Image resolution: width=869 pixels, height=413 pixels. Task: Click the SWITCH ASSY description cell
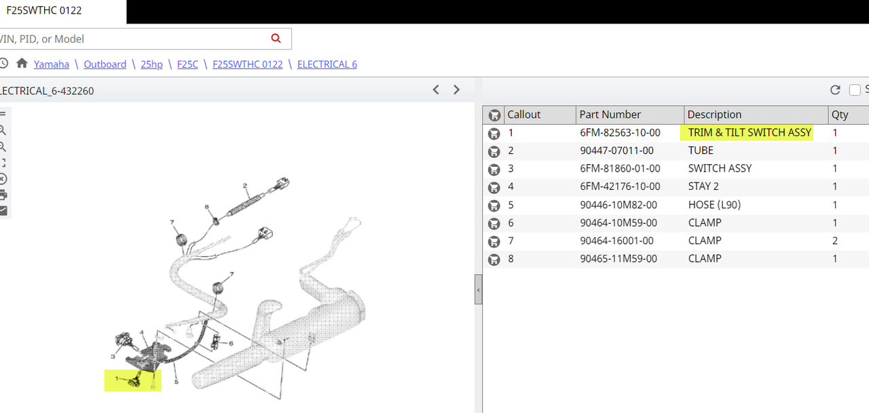tap(720, 168)
